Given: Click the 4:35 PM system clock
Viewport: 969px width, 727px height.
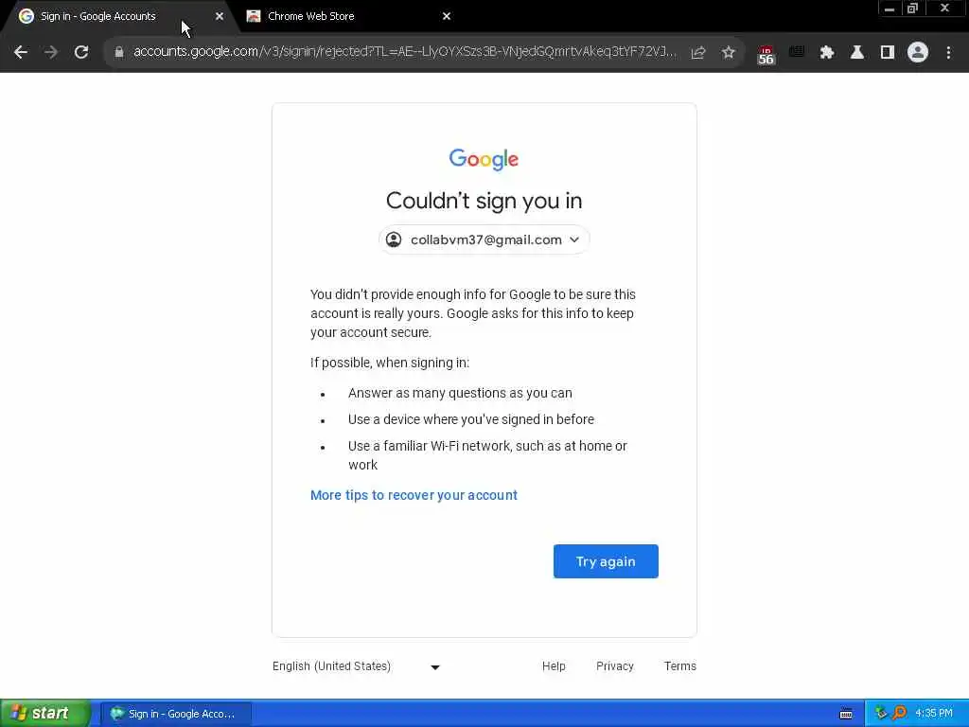Looking at the screenshot, I should point(934,714).
